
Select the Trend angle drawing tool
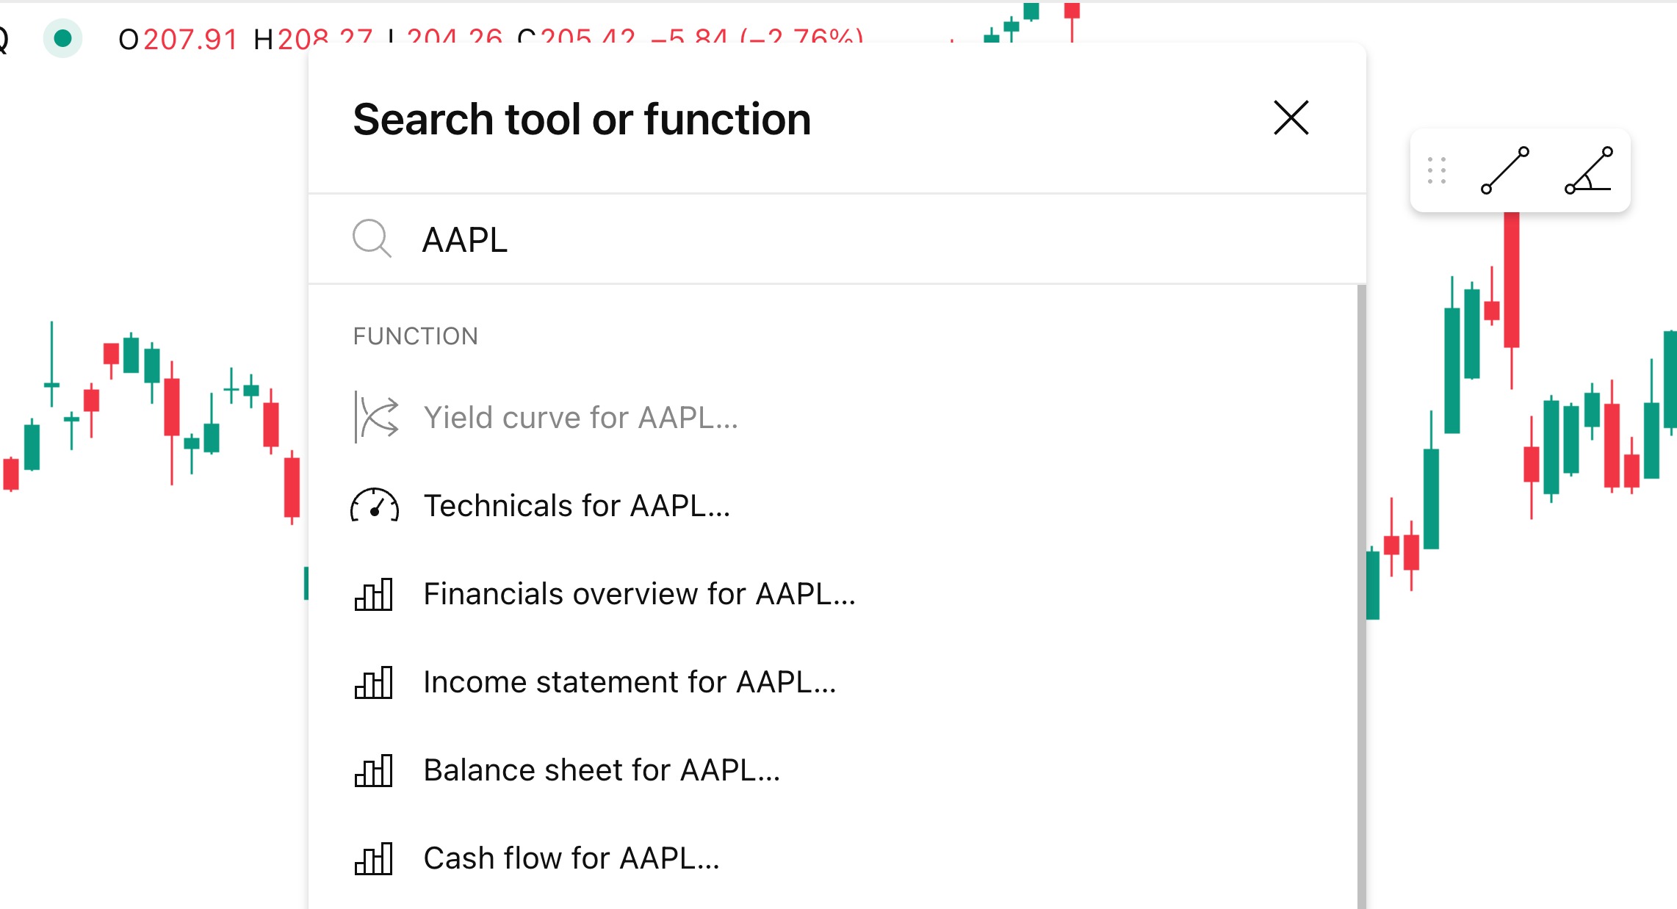(1588, 170)
